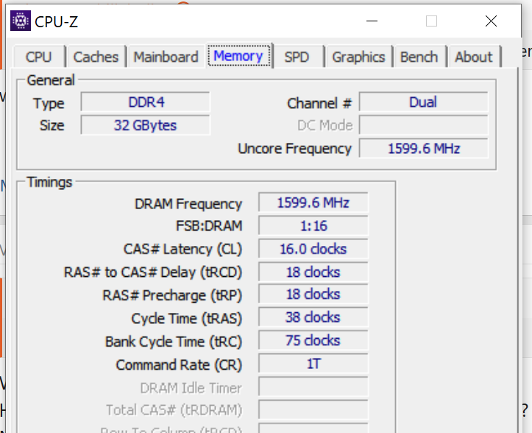Viewport: 532px width, 433px height.
Task: Click the CPU-Z application icon in title bar
Action: click(x=21, y=21)
